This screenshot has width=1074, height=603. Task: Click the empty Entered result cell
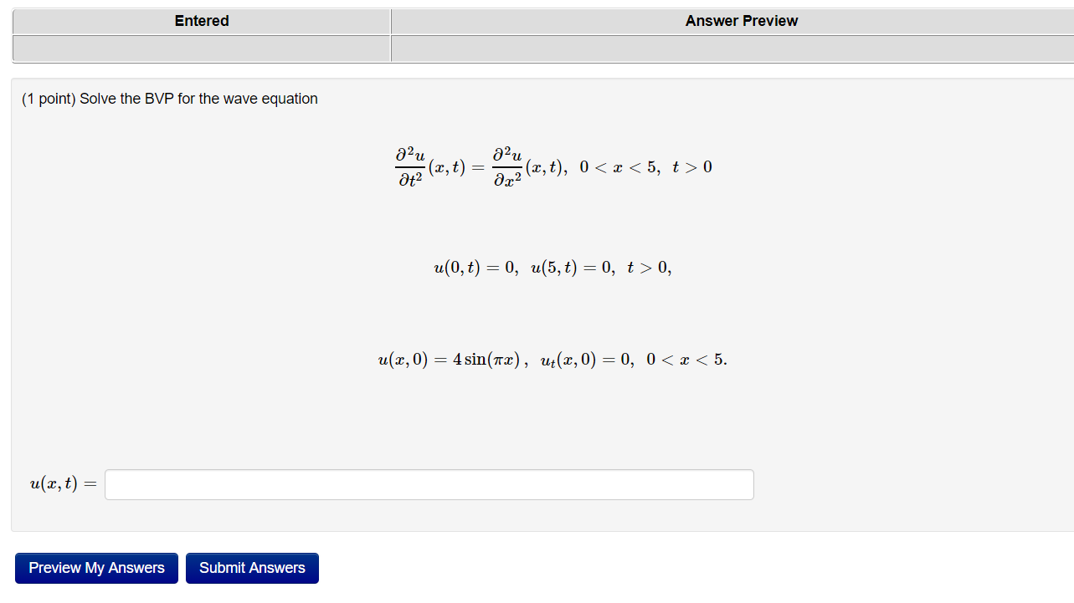[201, 49]
